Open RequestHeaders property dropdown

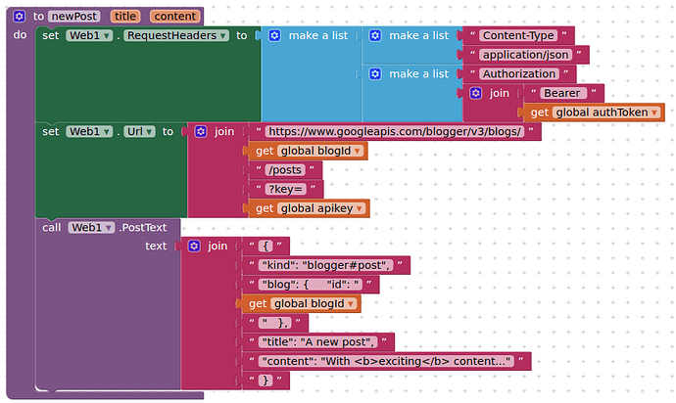(x=176, y=35)
